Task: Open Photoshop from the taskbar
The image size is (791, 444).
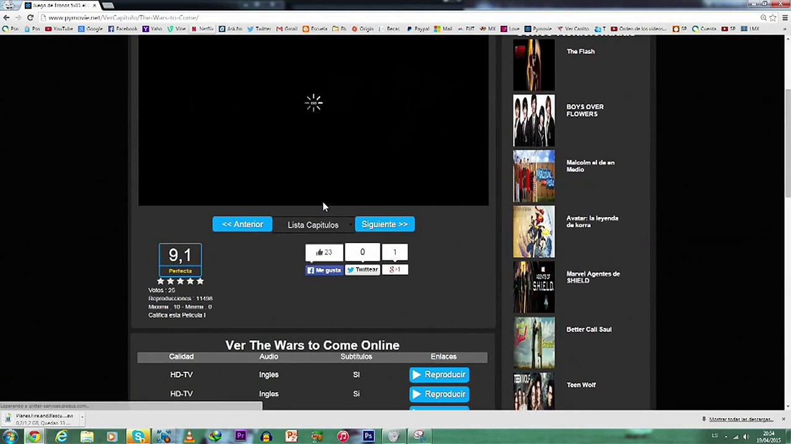Action: (x=368, y=437)
